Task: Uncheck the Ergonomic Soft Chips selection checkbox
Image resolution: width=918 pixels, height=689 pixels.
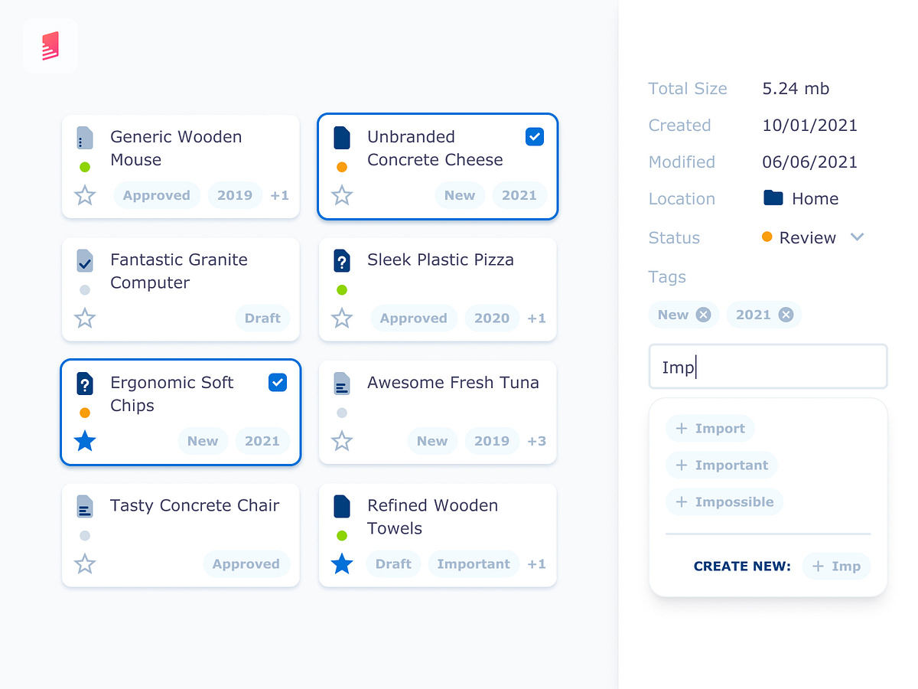Action: click(x=277, y=382)
